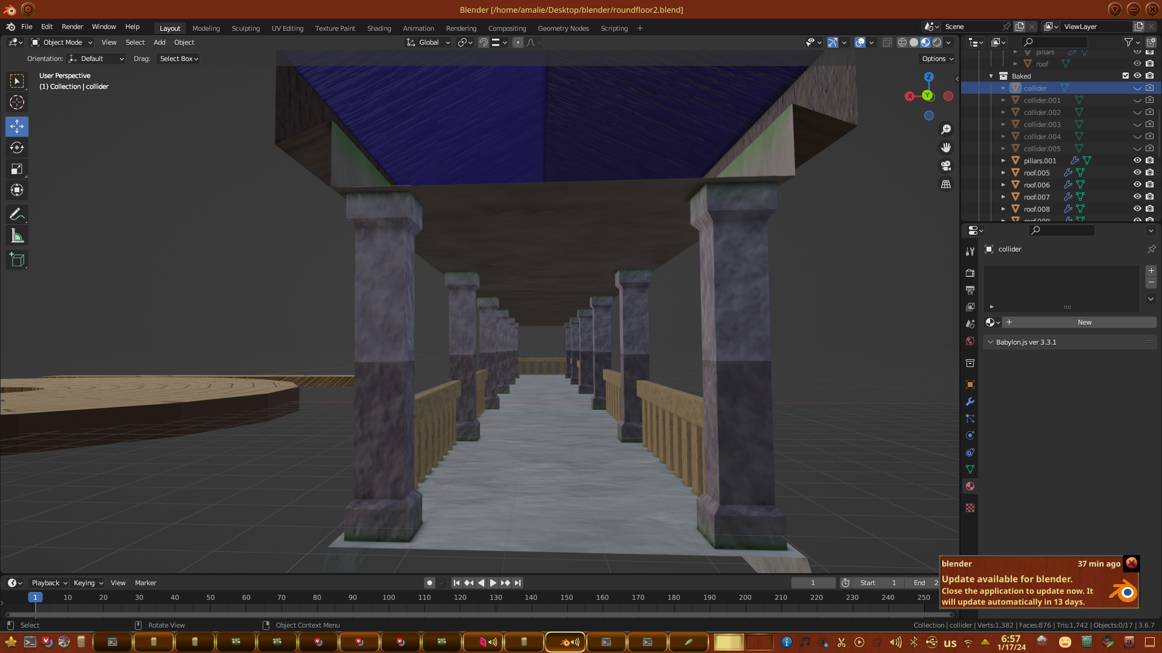Uncheck the Baked collection checkbox
Viewport: 1162px width, 653px height.
1126,76
